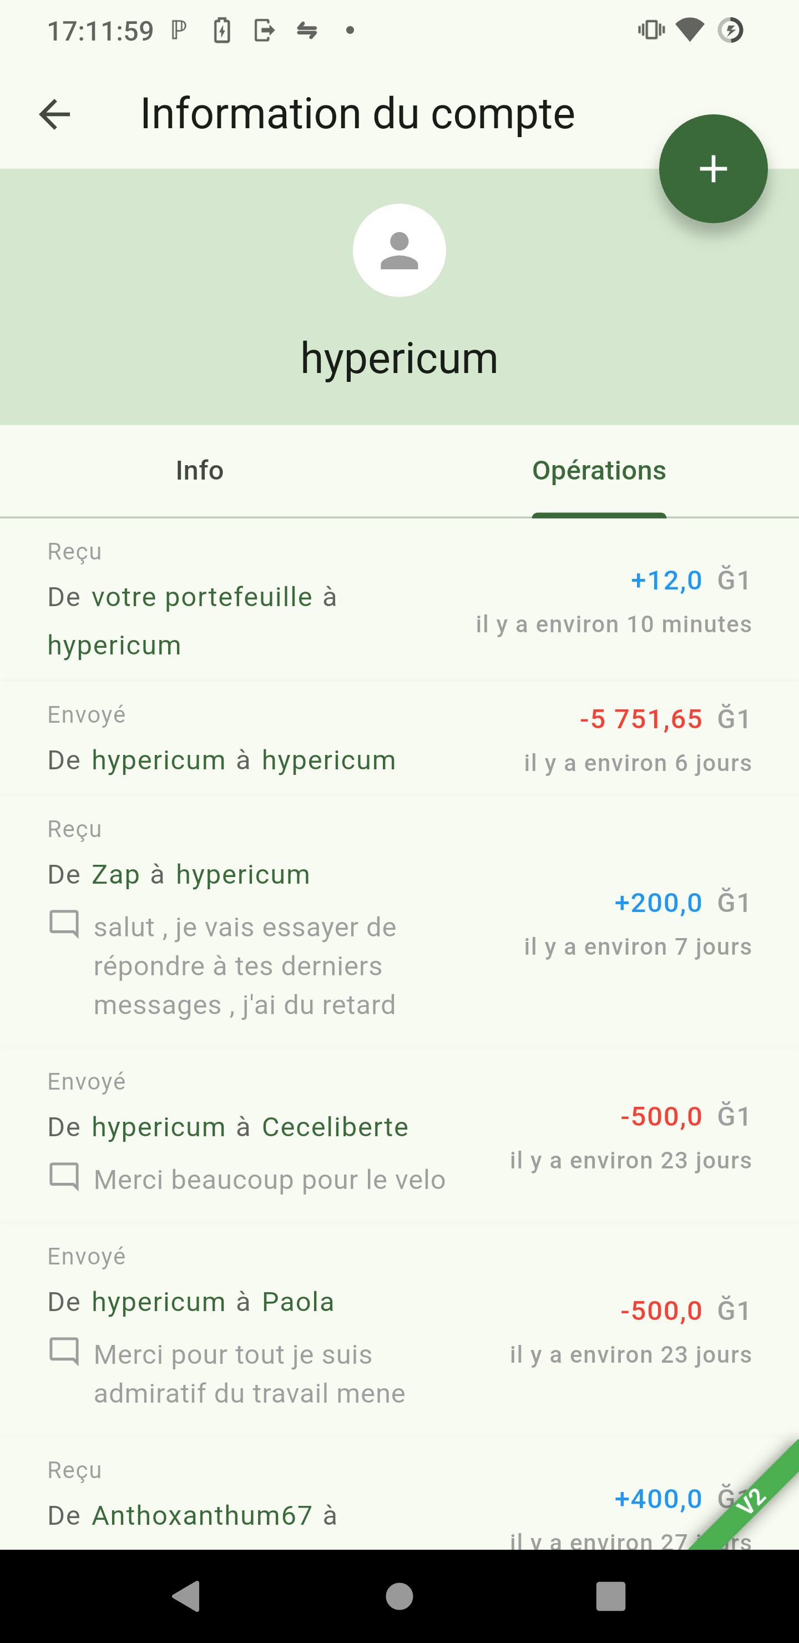Tap comment icon on Paola transaction

coord(64,1352)
